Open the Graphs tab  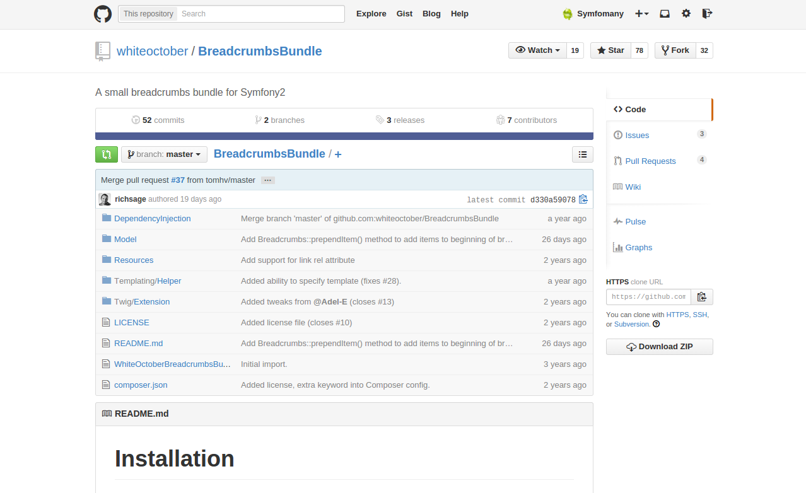tap(659, 248)
